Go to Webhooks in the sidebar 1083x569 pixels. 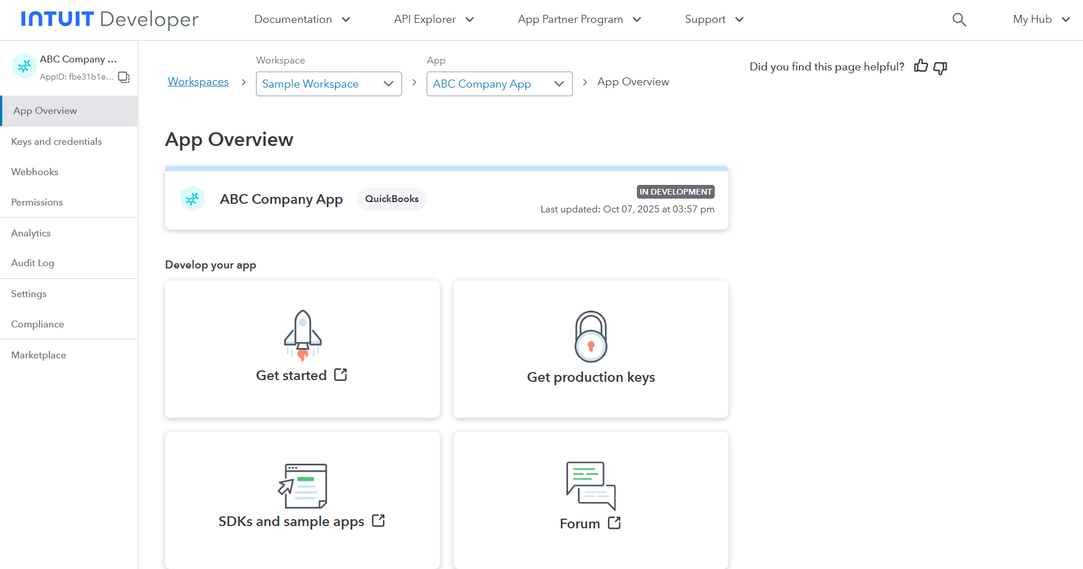tap(69, 172)
